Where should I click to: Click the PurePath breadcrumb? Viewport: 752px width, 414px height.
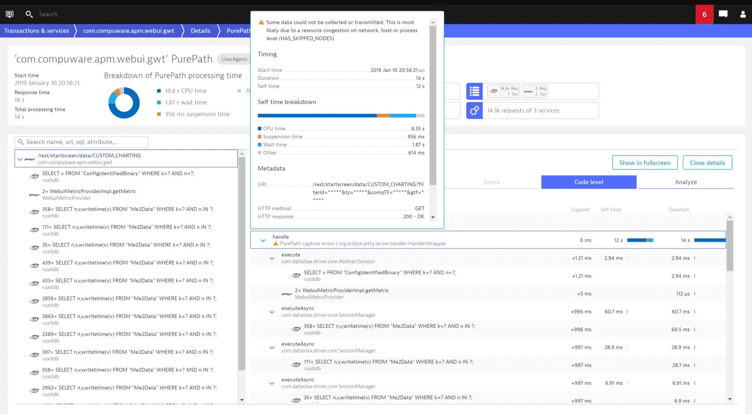(x=238, y=31)
